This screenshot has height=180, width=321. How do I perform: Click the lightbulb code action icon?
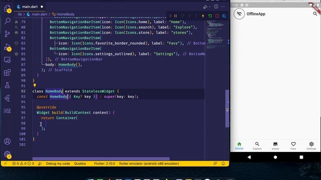pyautogui.click(x=35, y=85)
